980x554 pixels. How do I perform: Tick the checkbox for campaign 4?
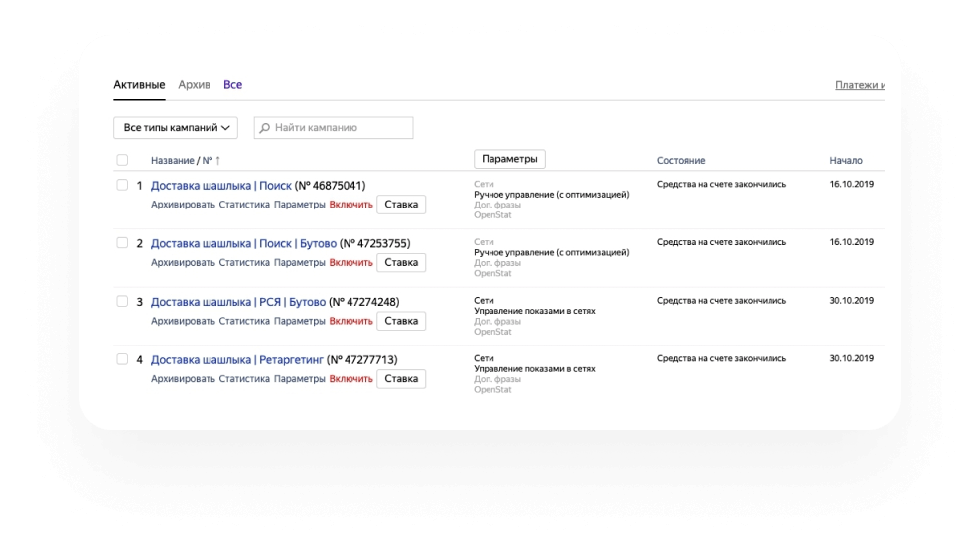tap(122, 359)
